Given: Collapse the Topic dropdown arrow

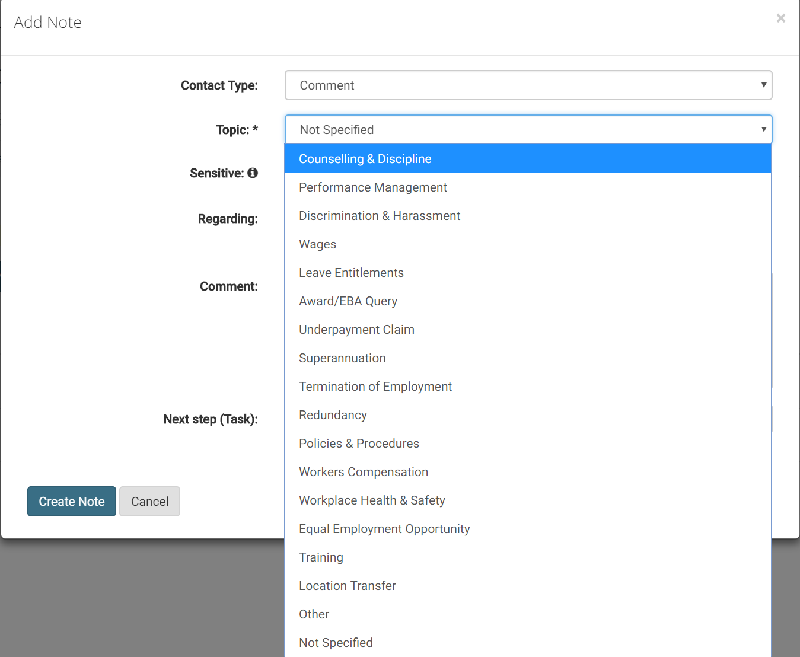Looking at the screenshot, I should click(763, 129).
